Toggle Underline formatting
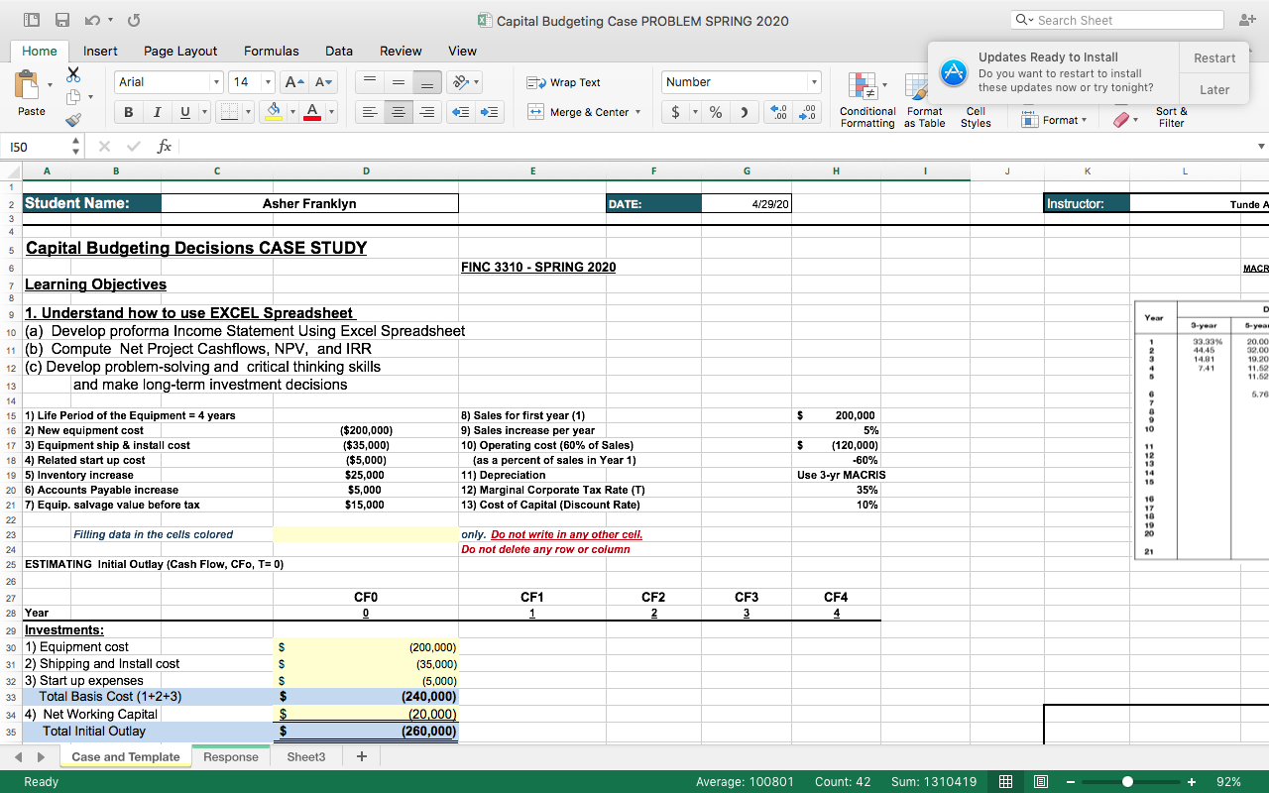 pos(185,113)
